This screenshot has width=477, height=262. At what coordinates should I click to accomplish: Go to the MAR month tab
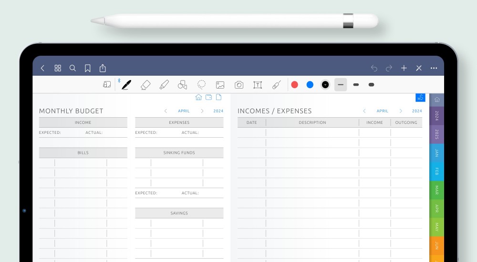point(437,190)
